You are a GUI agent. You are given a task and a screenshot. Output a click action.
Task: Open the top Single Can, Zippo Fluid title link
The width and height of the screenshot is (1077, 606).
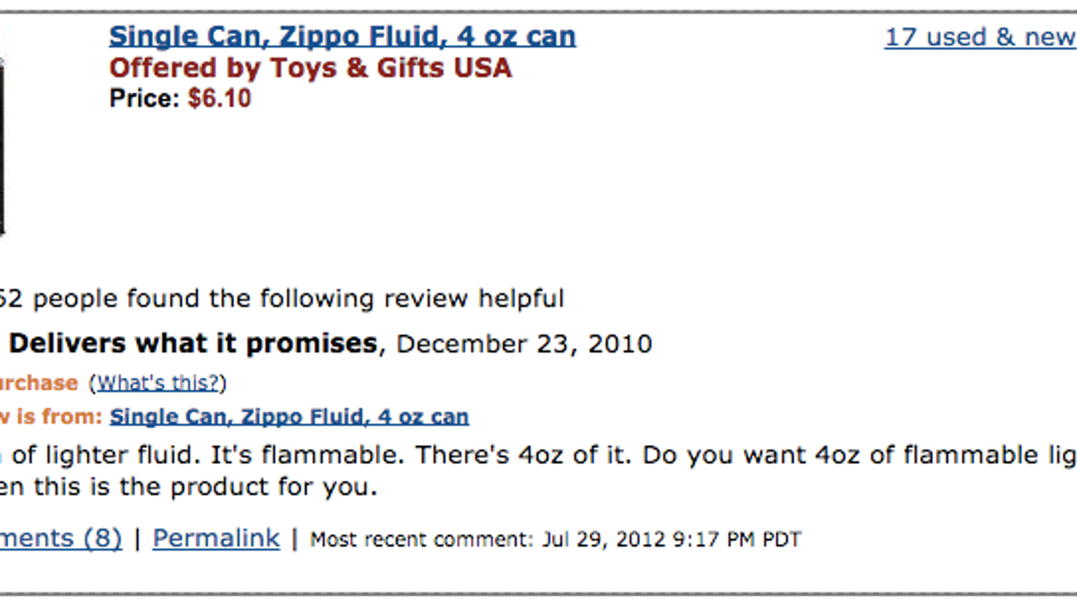tap(342, 36)
